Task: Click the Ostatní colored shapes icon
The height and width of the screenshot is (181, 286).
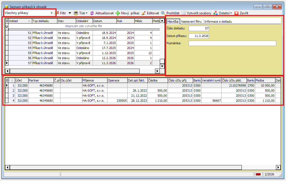Action: [x=215, y=13]
